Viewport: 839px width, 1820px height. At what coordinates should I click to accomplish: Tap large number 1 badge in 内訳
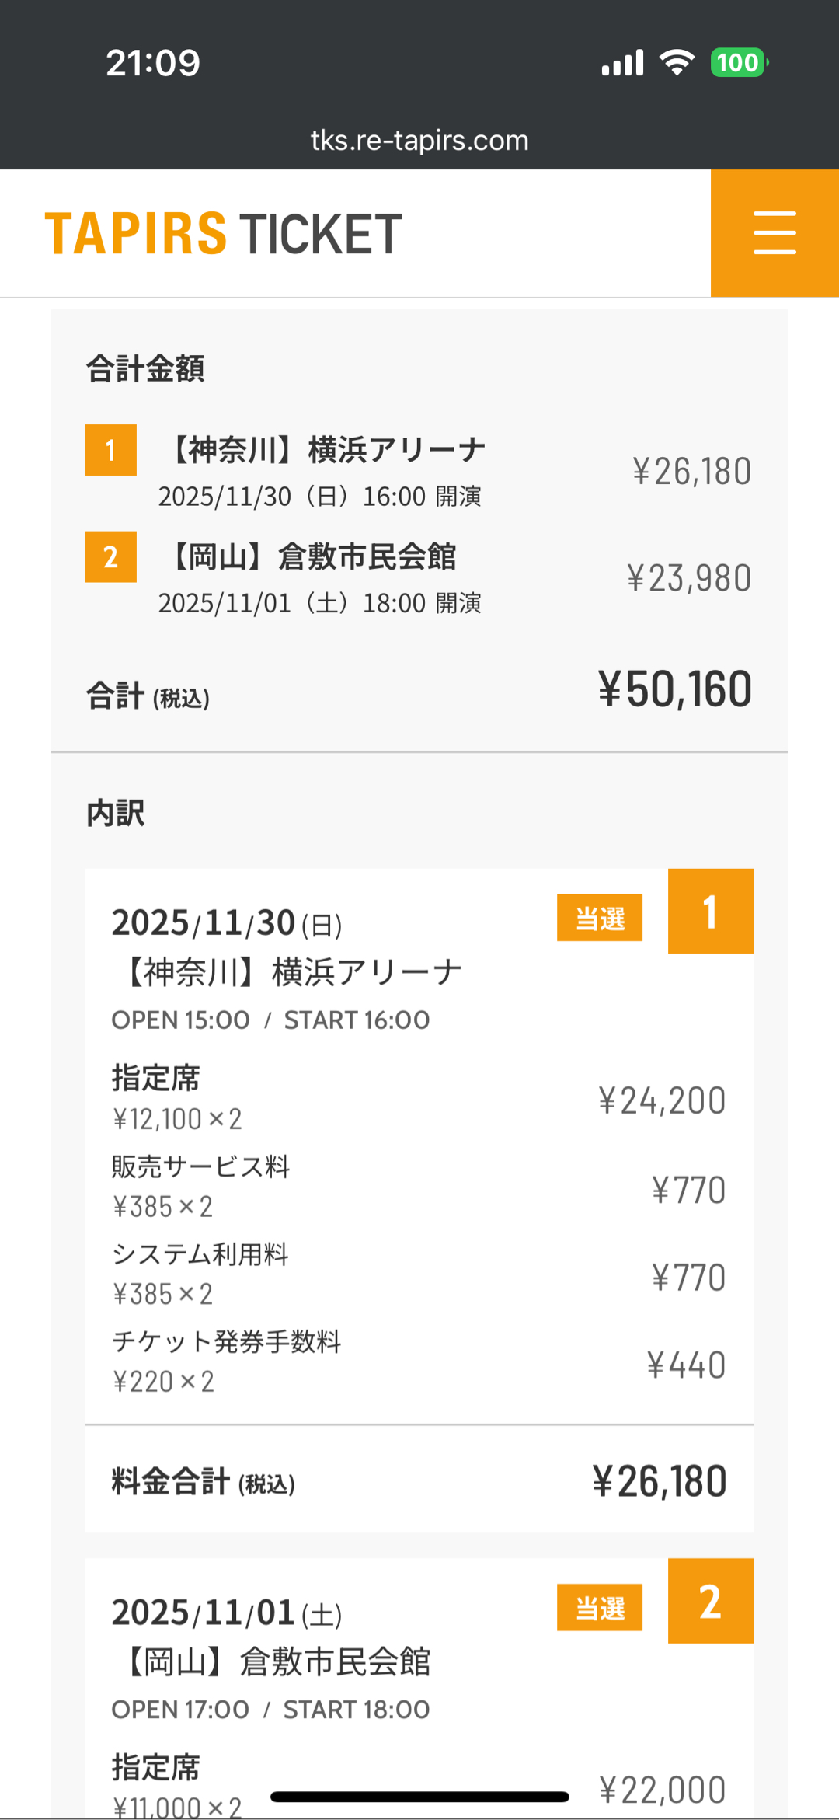click(710, 912)
